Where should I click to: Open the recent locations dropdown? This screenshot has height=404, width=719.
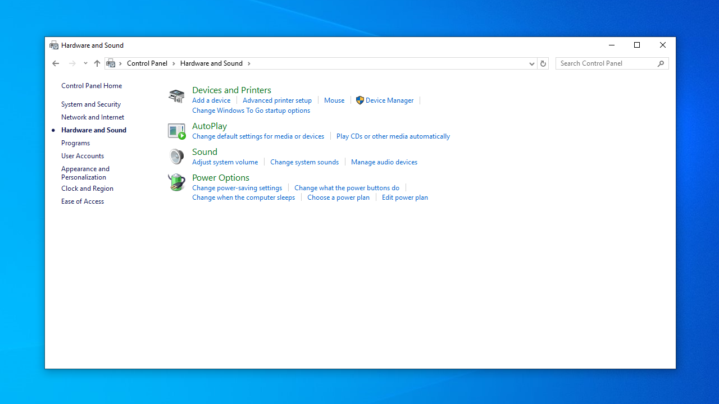[x=85, y=63]
